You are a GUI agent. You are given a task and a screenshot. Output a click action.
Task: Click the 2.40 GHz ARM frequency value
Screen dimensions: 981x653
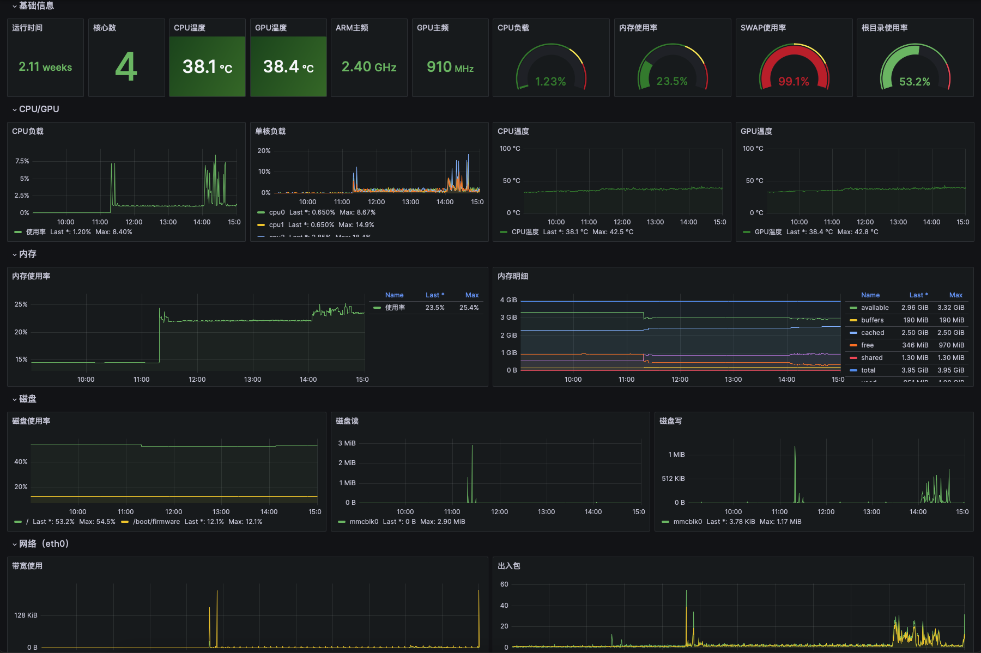click(x=369, y=67)
